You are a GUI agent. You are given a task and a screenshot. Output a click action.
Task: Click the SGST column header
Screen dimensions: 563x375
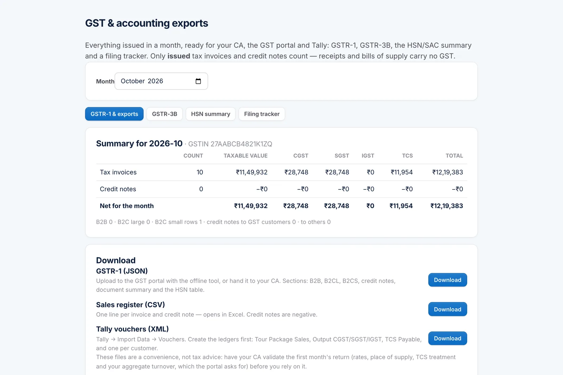tap(342, 156)
